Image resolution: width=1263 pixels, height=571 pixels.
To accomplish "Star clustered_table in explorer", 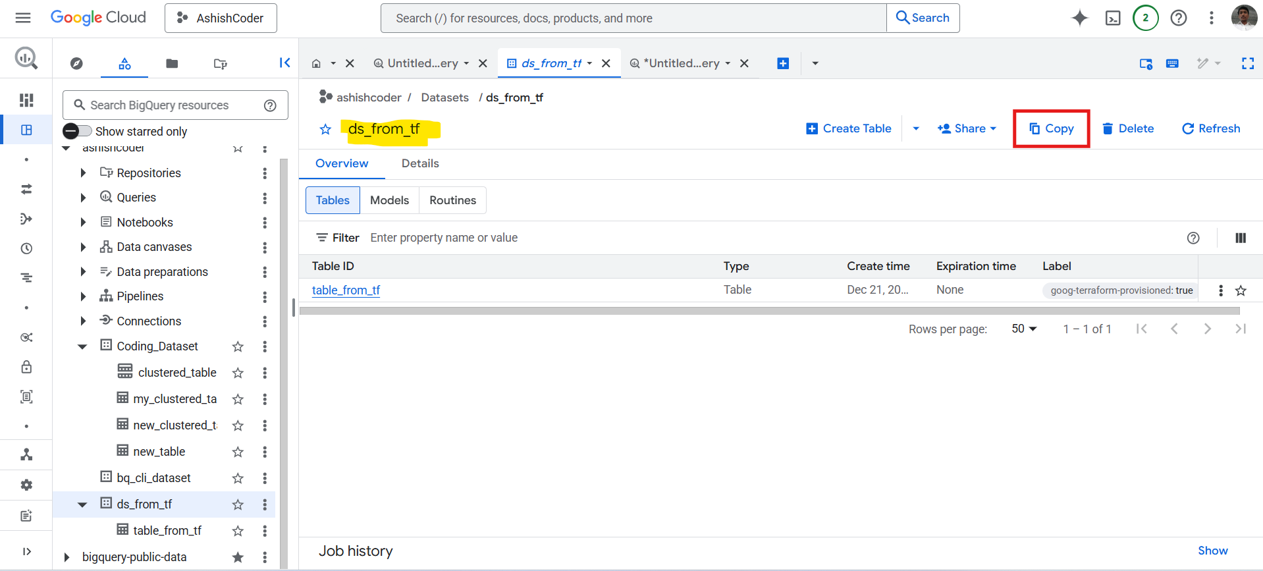I will (x=238, y=373).
